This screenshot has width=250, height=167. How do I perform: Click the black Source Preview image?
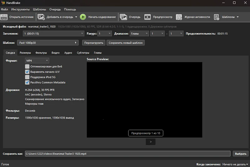144,100
